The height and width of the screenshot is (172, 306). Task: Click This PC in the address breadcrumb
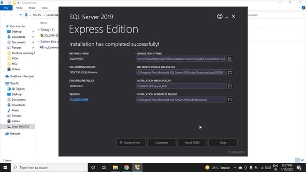(37, 15)
